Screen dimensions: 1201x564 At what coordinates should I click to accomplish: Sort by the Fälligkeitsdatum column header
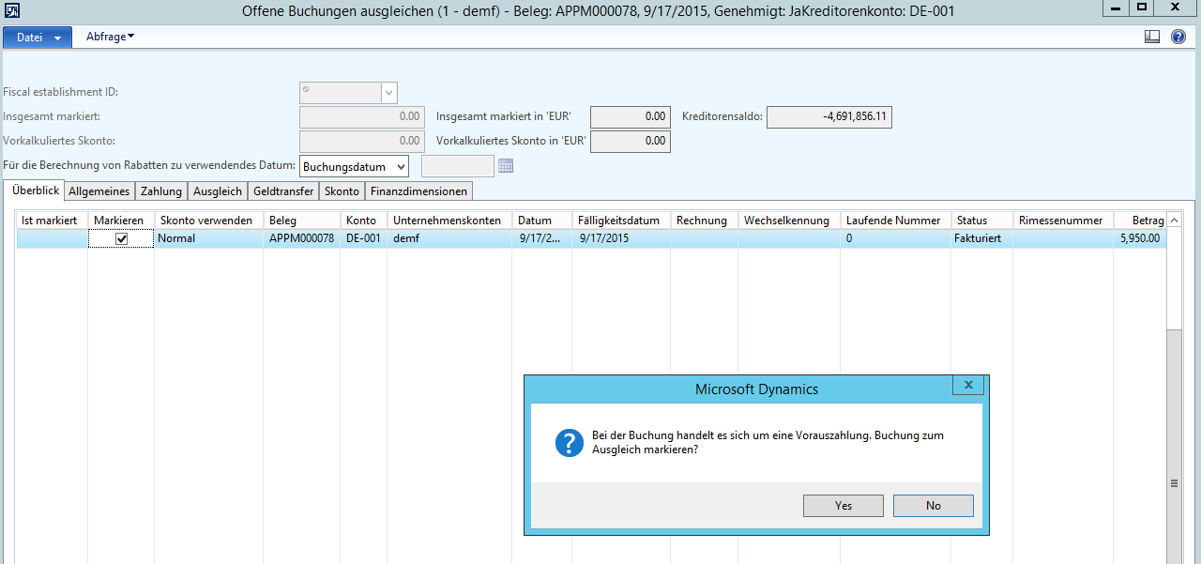(619, 221)
